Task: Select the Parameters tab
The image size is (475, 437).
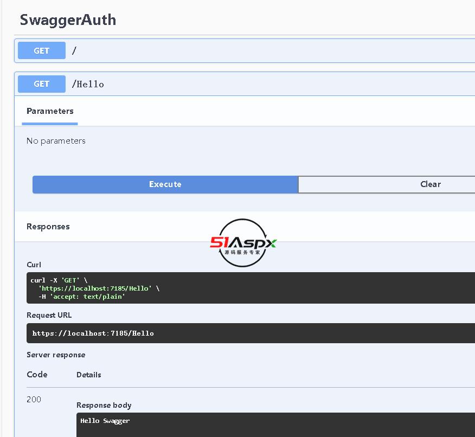Action: point(50,111)
